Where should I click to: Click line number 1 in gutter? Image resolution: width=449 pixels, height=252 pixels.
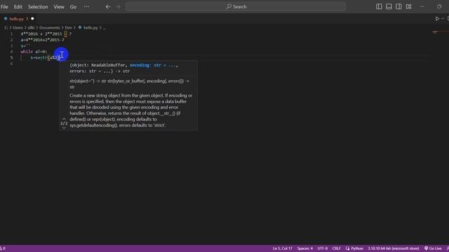coord(11,34)
